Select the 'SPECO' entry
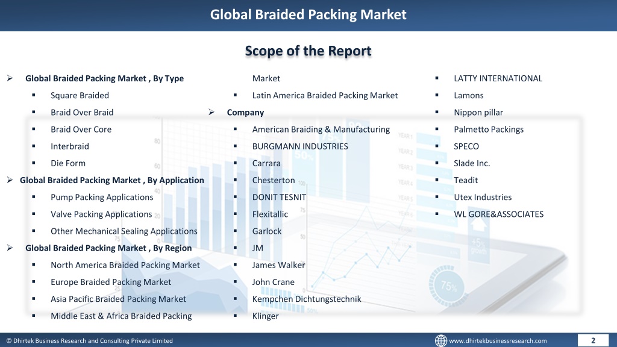 tap(466, 146)
